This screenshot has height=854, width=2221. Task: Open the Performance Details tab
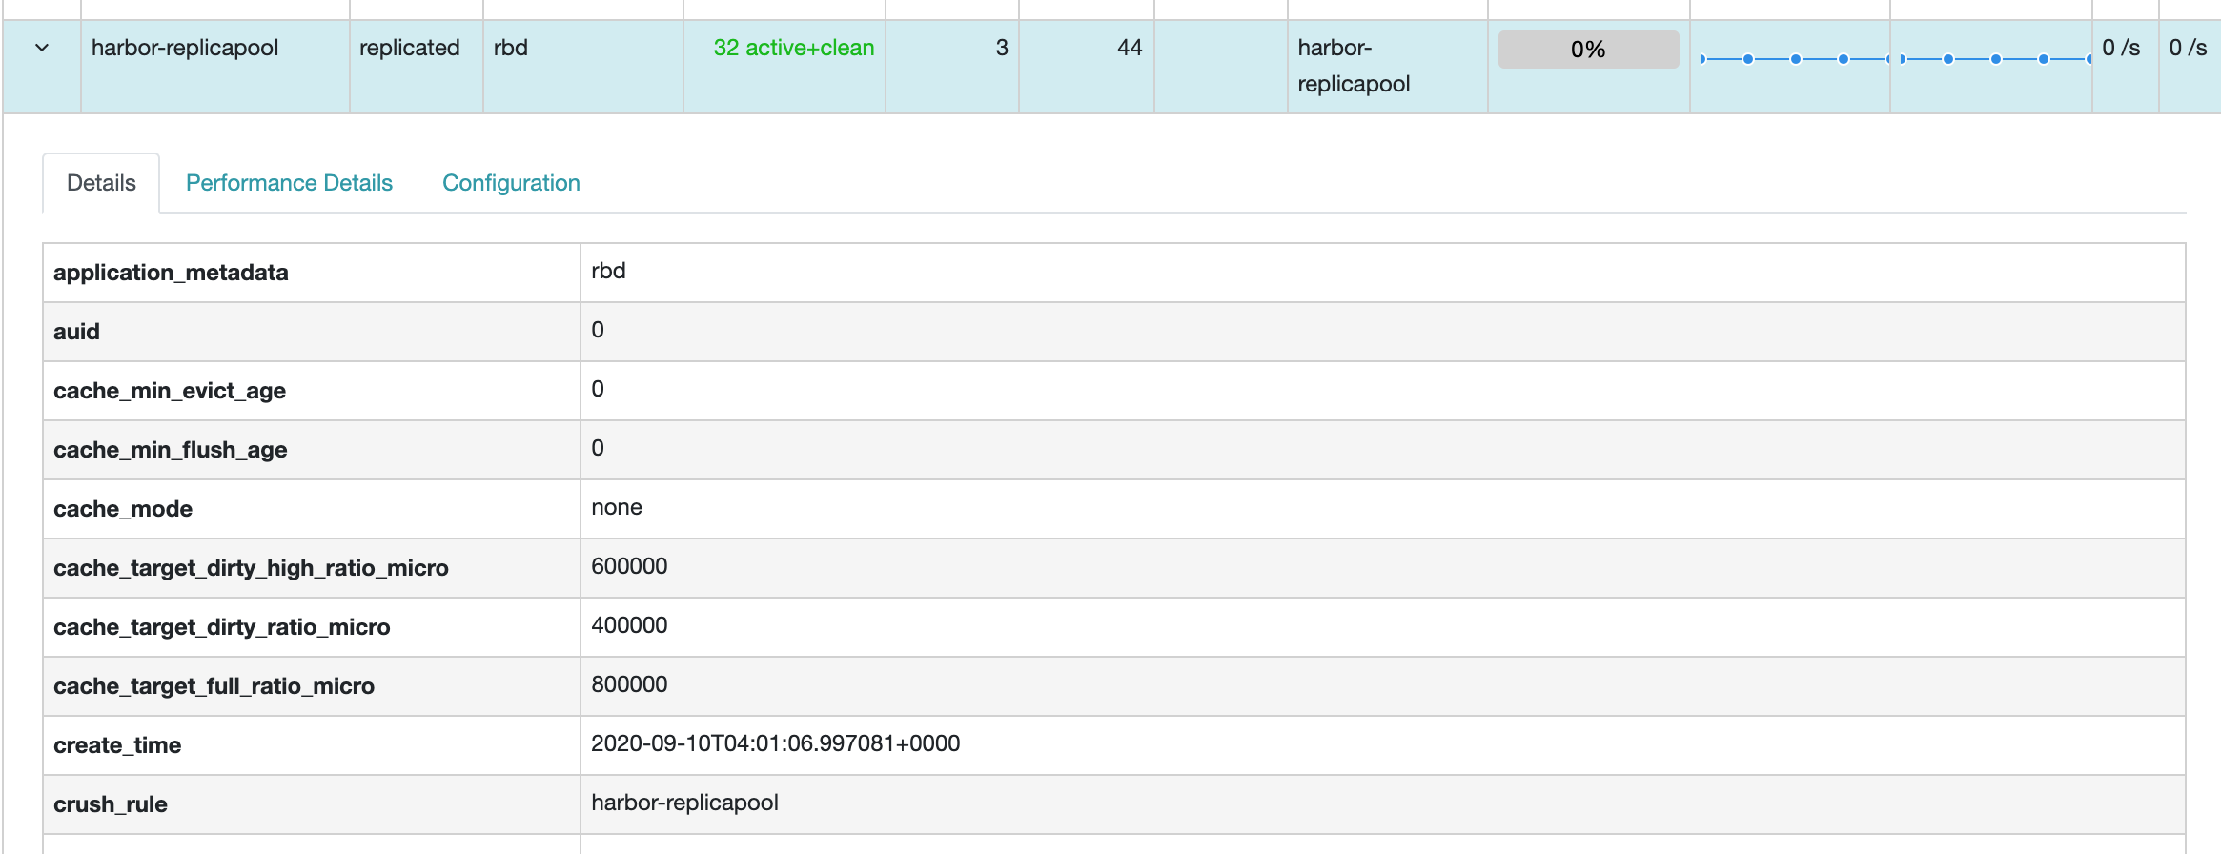coord(289,183)
